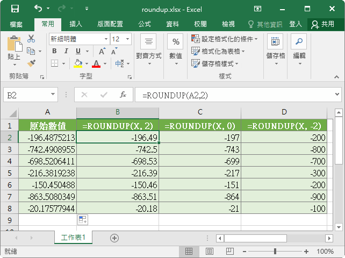Undo the last action
This screenshot has height=258, width=345.
click(x=38, y=9)
